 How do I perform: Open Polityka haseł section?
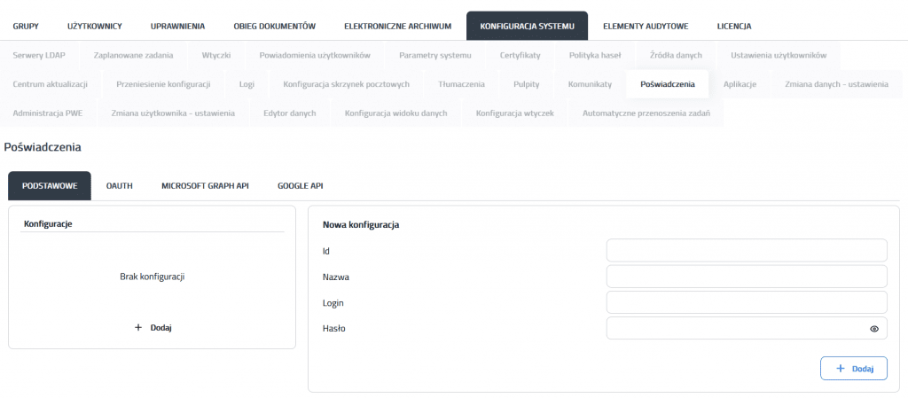595,56
